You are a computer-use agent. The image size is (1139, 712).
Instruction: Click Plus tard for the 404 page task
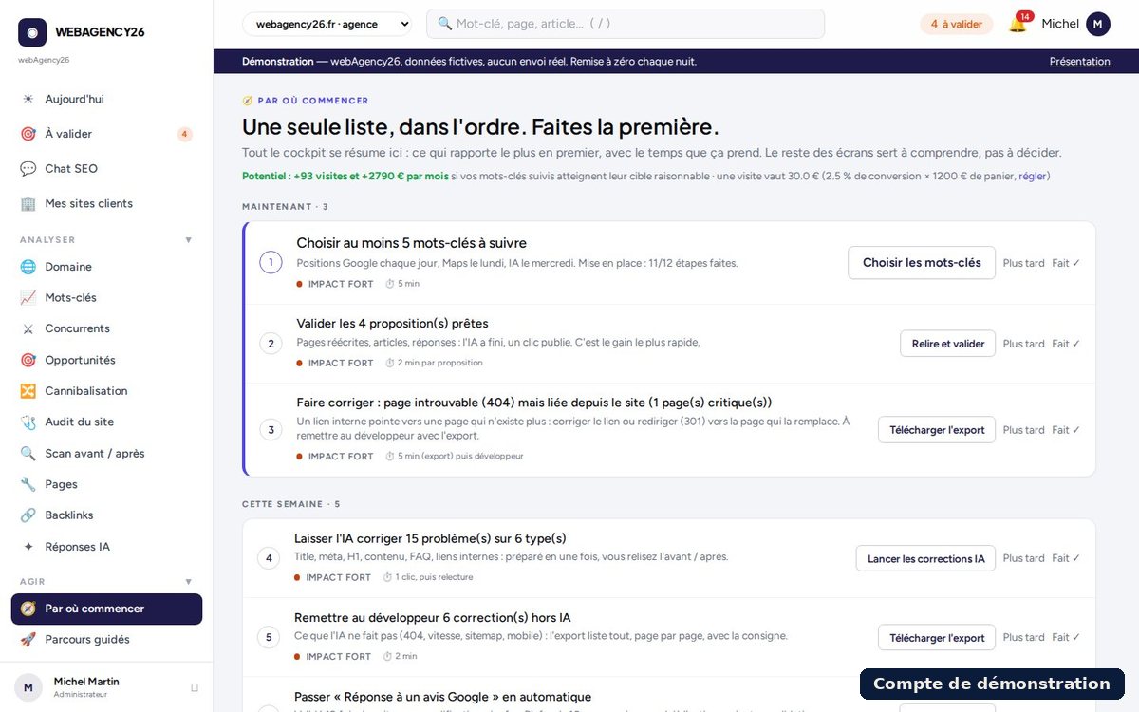1023,430
